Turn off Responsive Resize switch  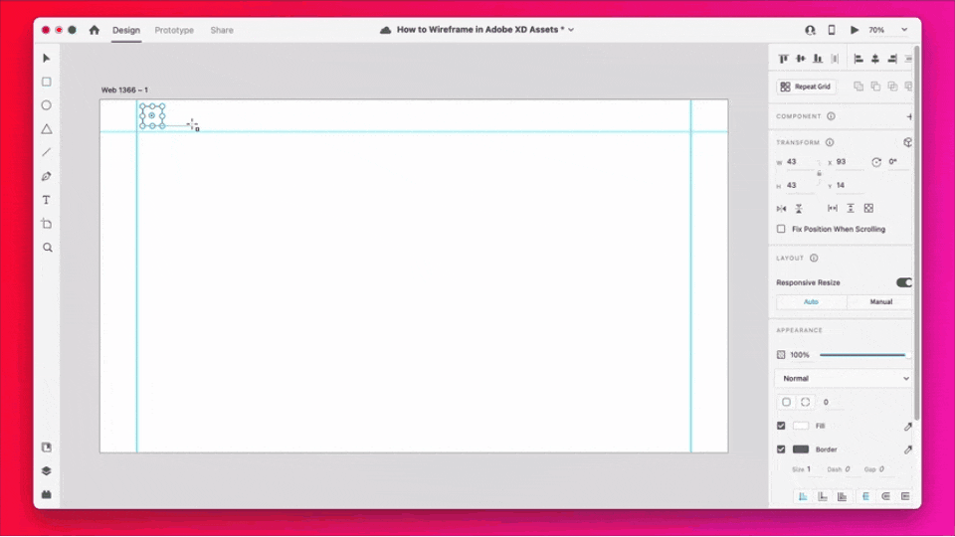click(904, 282)
